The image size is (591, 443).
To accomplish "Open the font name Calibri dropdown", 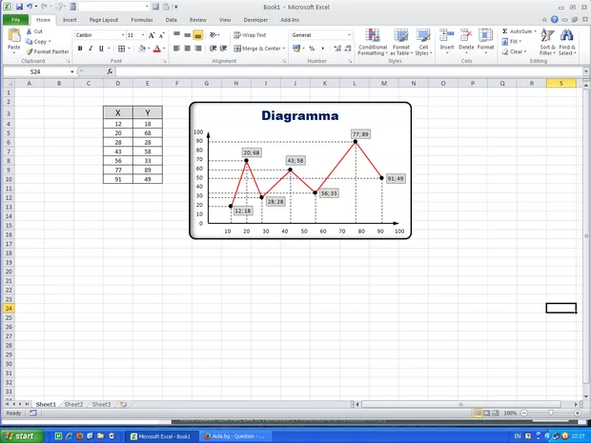I will [x=123, y=35].
